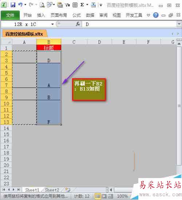Select column A header
The height and width of the screenshot is (200, 182).
coord(24,42)
